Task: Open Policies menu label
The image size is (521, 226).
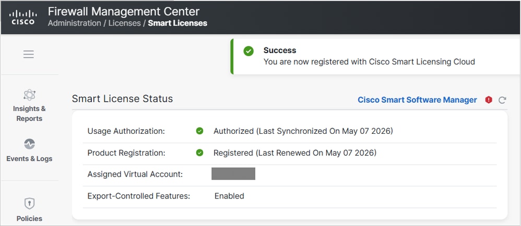Action: 29,218
